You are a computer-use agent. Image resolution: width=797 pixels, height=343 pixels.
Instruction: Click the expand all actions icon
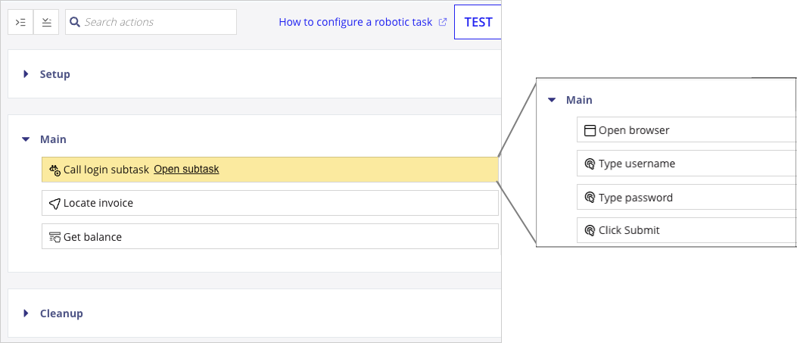click(x=20, y=22)
